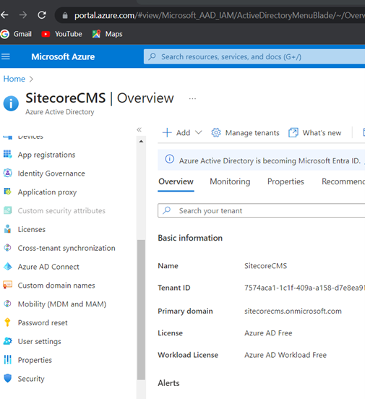Viewport: 365px width, 399px height.
Task: Click the Properties bars icon in sidebar
Action: pos(8,359)
